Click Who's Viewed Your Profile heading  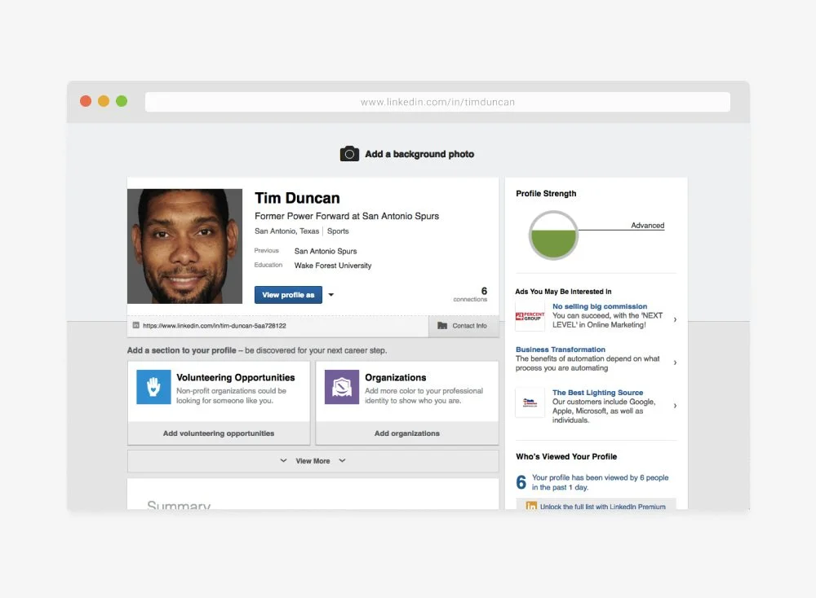[566, 457]
